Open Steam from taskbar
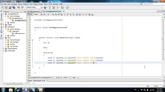This screenshot has width=165, height=92. (18, 90)
